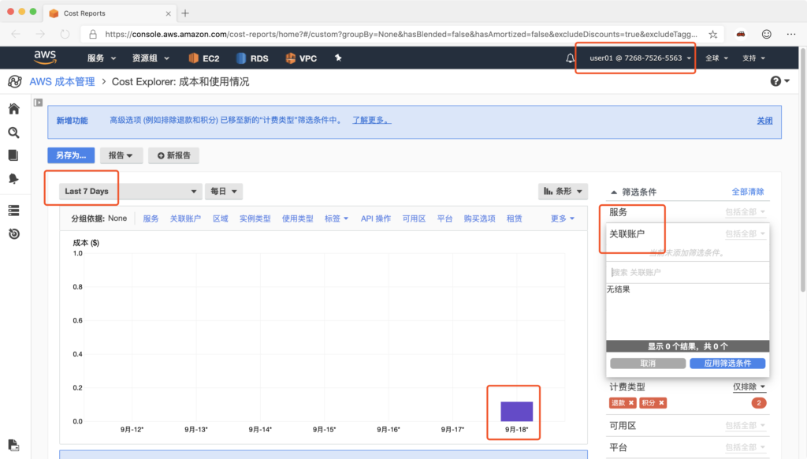Group by API 操作
The width and height of the screenshot is (807, 459).
(x=376, y=218)
